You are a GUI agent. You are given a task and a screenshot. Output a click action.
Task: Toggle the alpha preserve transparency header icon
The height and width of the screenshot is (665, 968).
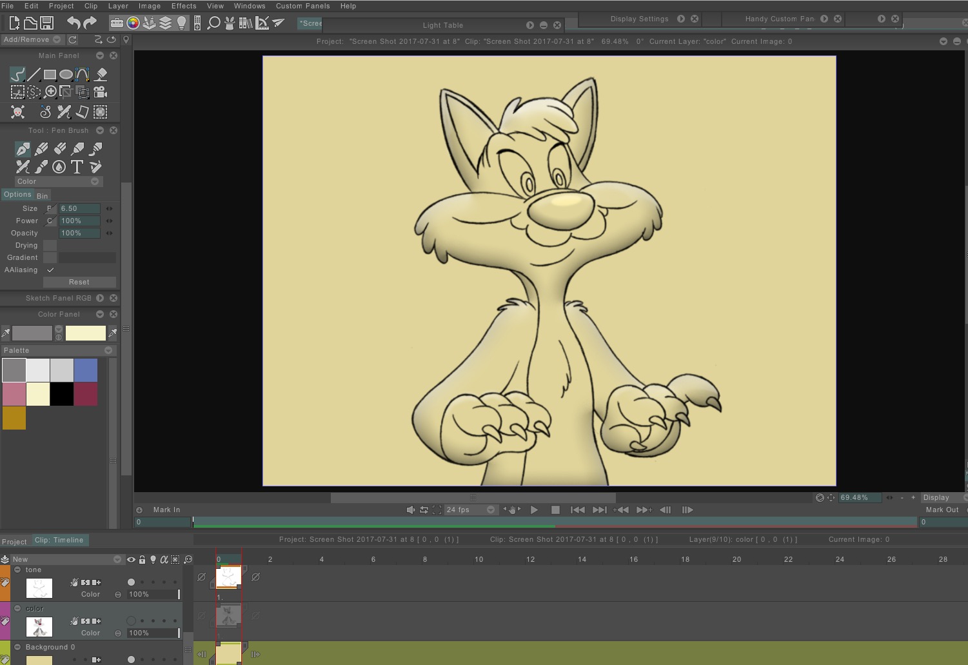click(x=164, y=559)
